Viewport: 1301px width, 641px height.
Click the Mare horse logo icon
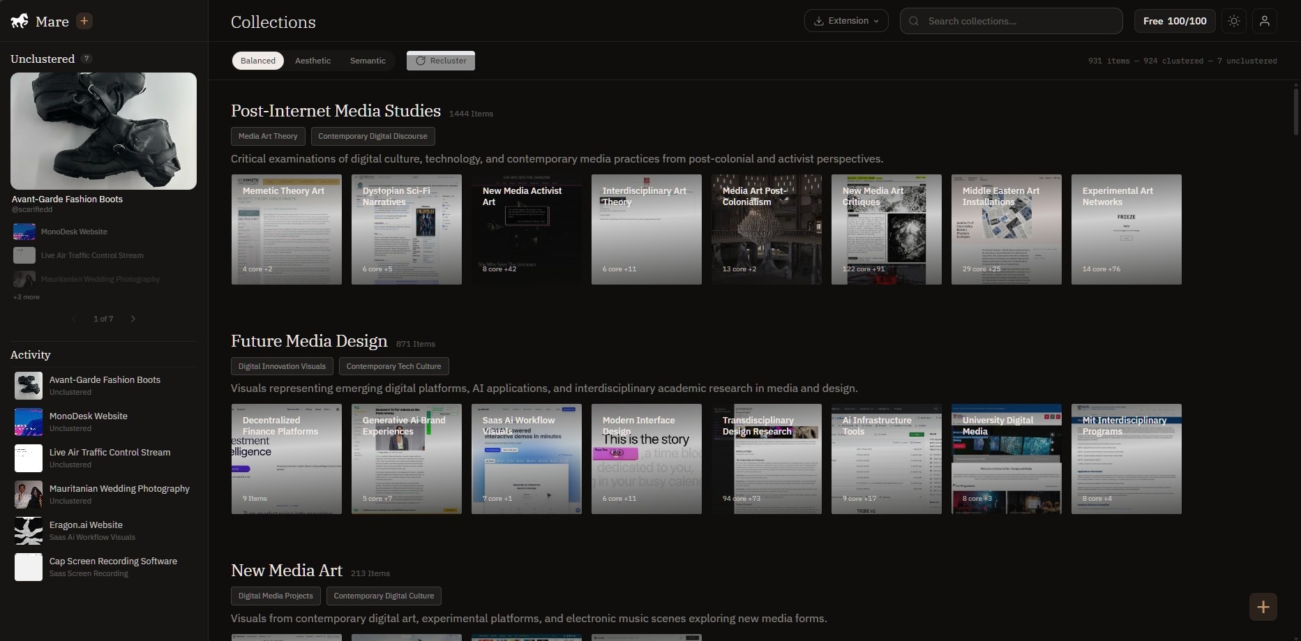pos(20,21)
